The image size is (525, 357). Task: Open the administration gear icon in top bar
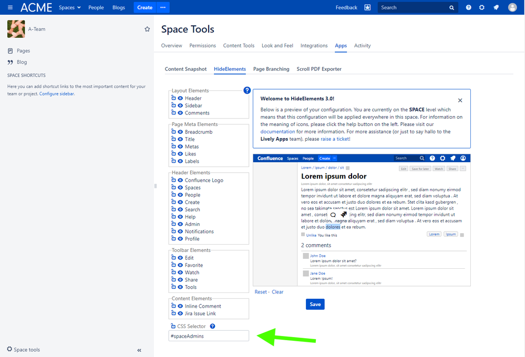pos(481,7)
